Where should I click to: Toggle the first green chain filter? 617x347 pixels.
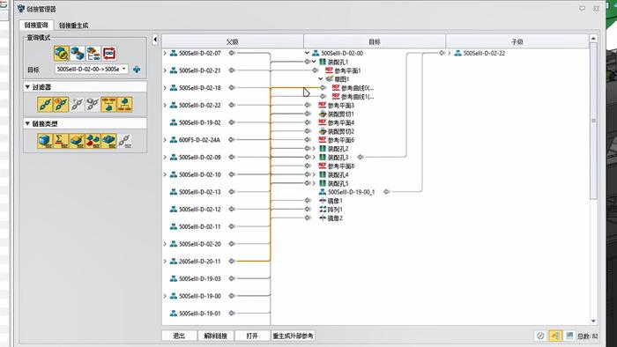click(x=45, y=105)
